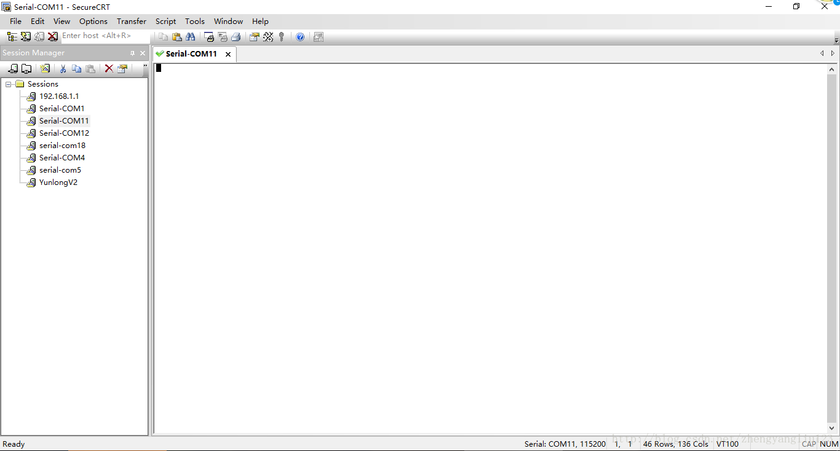Click the tab bar scroll-left arrow

pyautogui.click(x=822, y=53)
